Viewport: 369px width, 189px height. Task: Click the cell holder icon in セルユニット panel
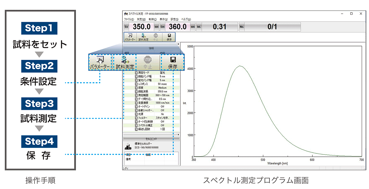tap(128, 146)
